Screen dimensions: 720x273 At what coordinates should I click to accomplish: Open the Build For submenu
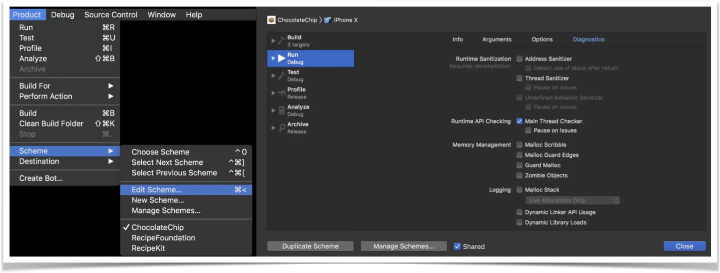click(x=65, y=86)
